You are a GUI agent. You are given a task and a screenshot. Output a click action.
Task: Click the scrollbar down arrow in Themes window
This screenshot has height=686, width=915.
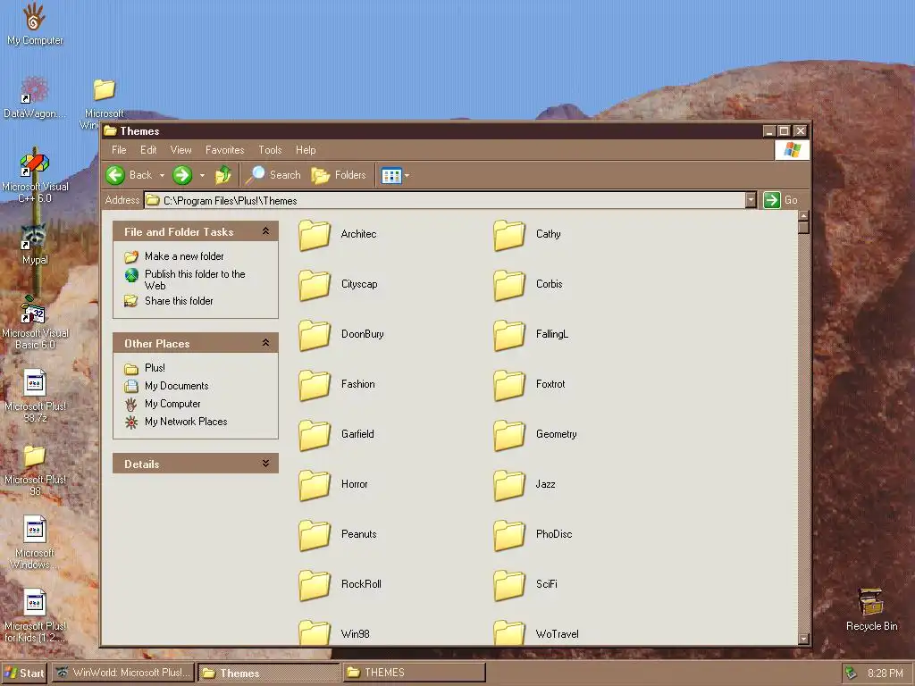(x=803, y=639)
